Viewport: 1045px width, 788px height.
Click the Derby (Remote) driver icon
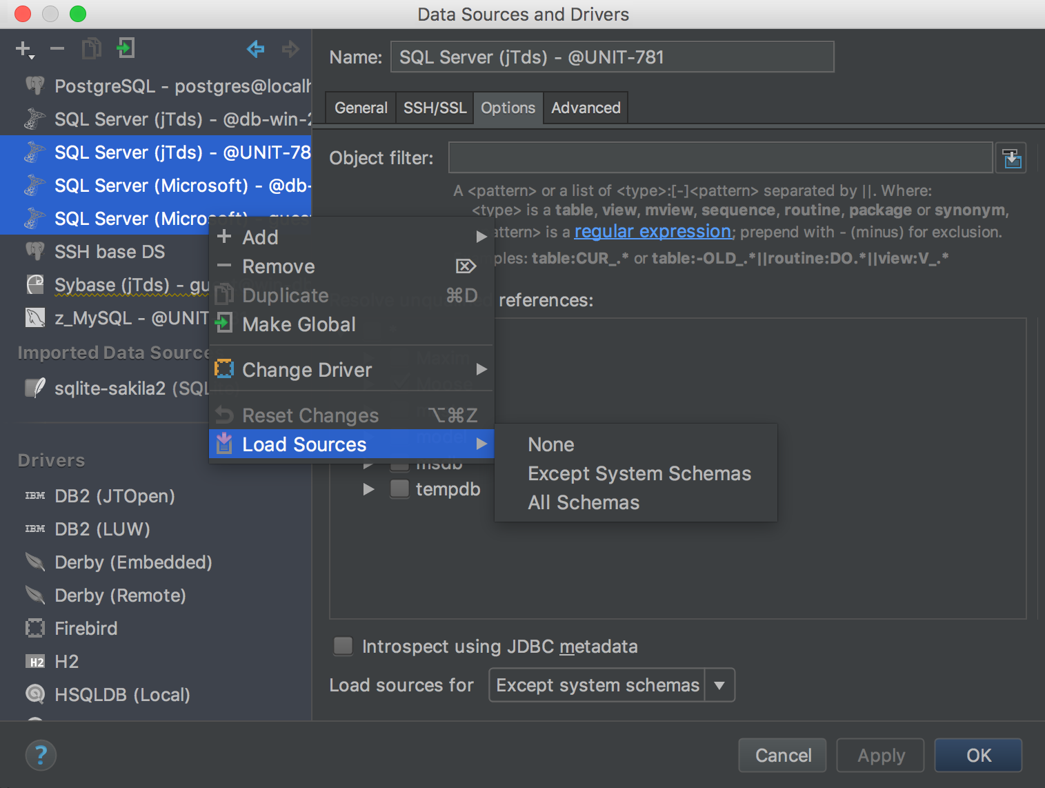pos(35,595)
